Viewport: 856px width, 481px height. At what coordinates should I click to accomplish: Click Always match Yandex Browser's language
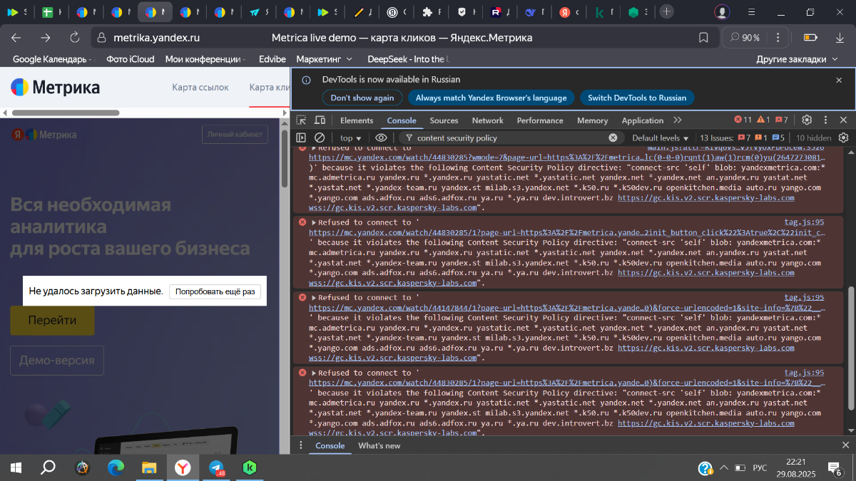coord(491,98)
